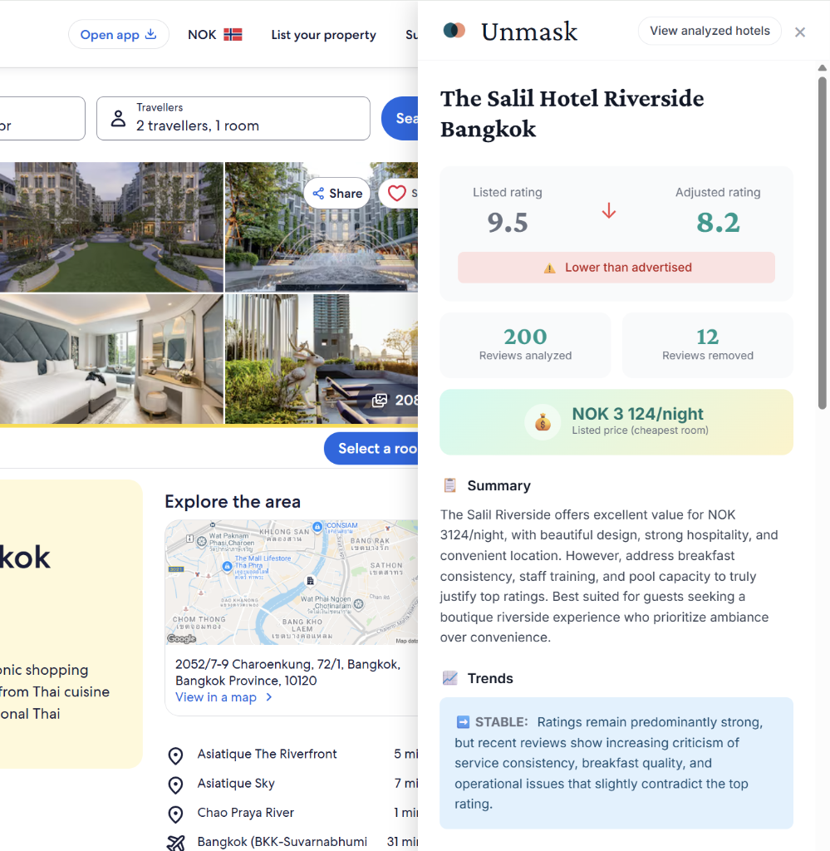Click View analyzed hotels button

[710, 31]
